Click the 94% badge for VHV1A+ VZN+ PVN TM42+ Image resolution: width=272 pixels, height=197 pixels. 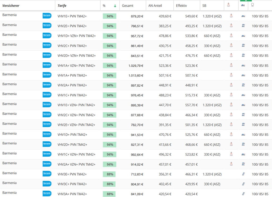(x=109, y=66)
